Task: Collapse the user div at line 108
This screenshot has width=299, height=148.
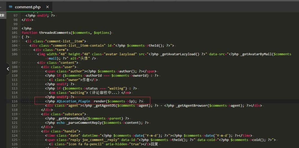Action: pyautogui.click(x=19, y=67)
